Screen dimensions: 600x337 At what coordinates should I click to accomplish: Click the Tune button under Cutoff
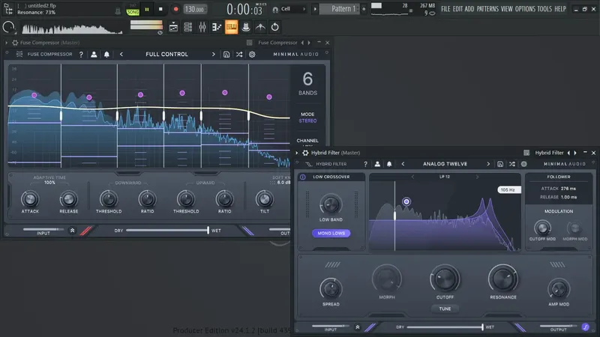[x=445, y=309]
